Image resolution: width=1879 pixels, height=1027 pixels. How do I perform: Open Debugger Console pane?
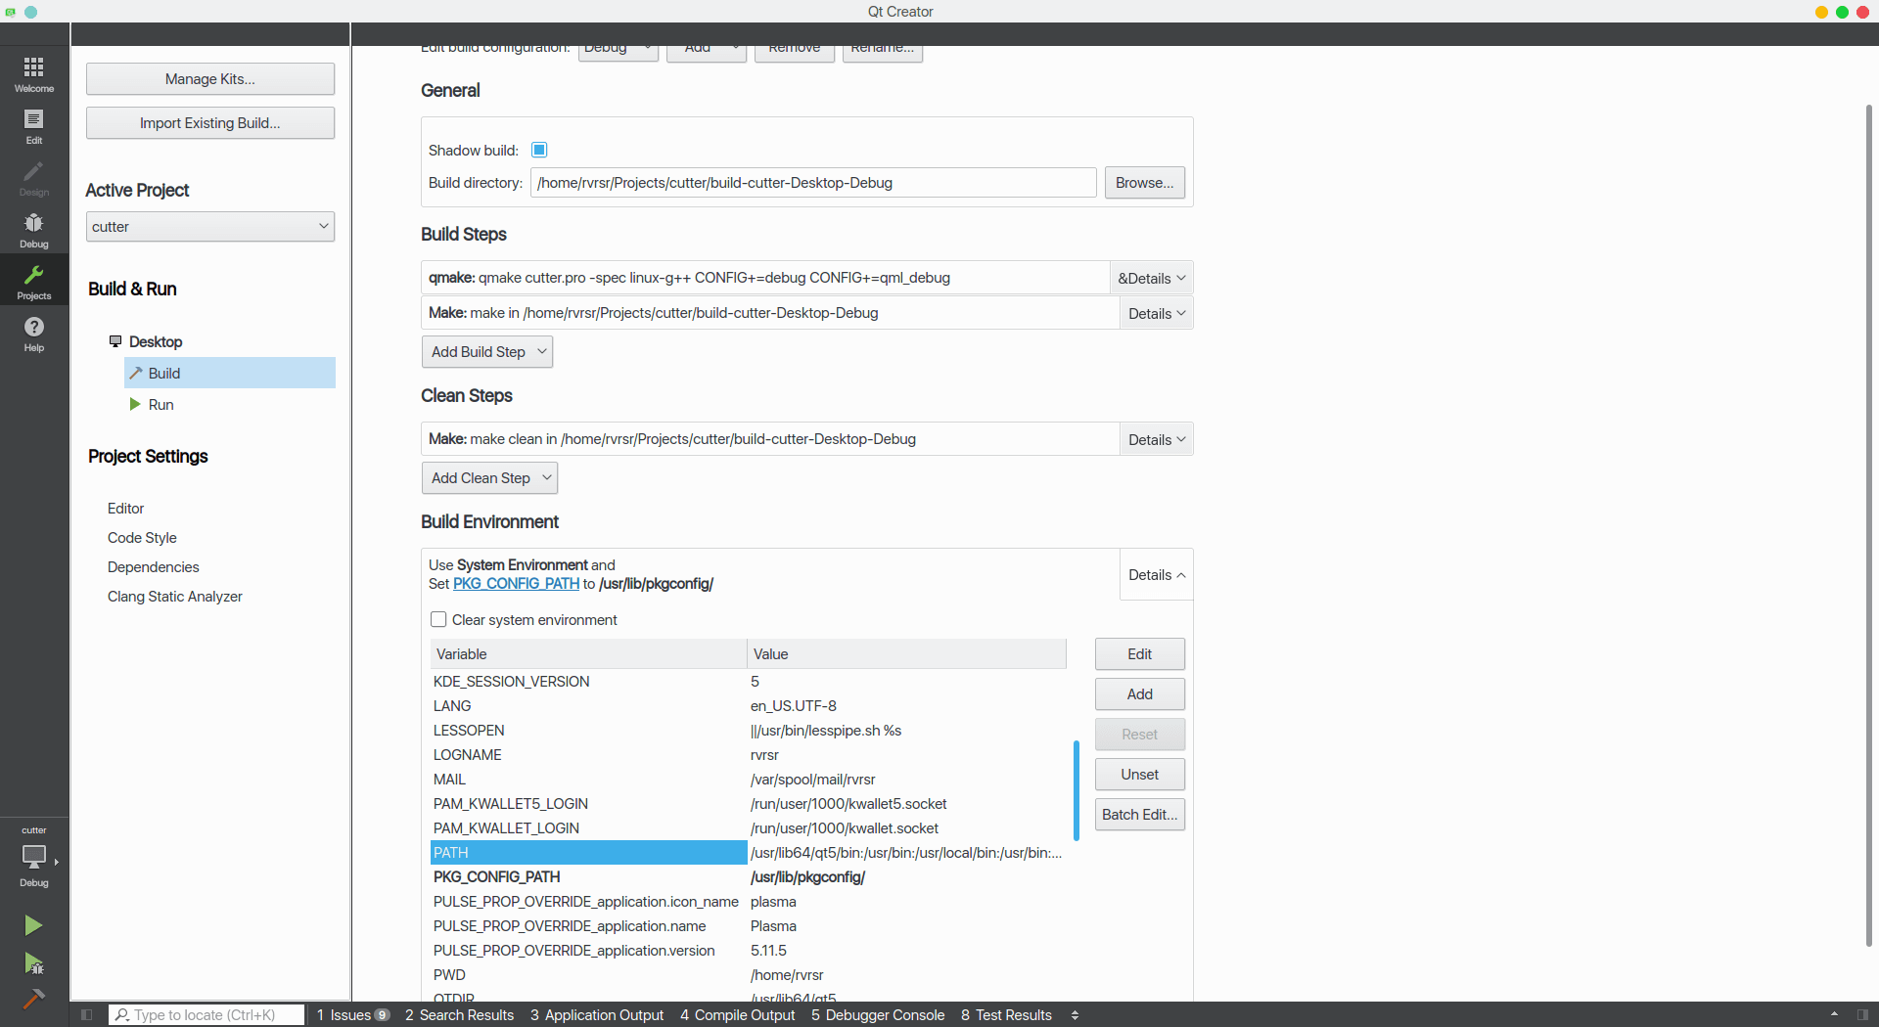click(x=878, y=1015)
